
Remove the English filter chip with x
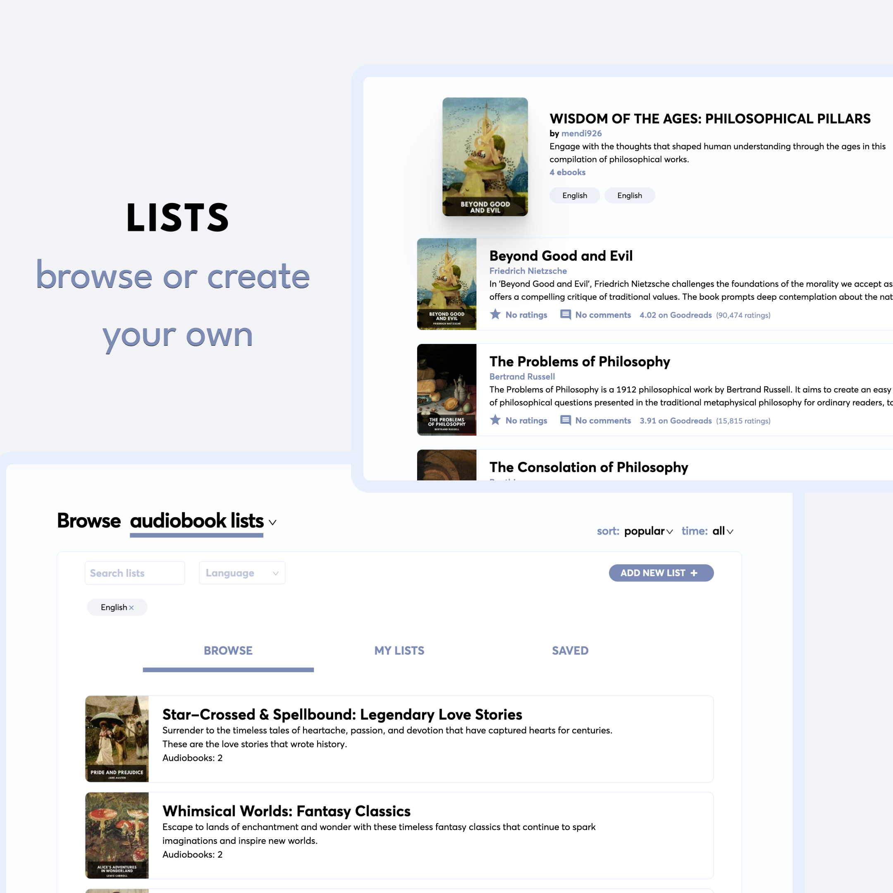[131, 608]
